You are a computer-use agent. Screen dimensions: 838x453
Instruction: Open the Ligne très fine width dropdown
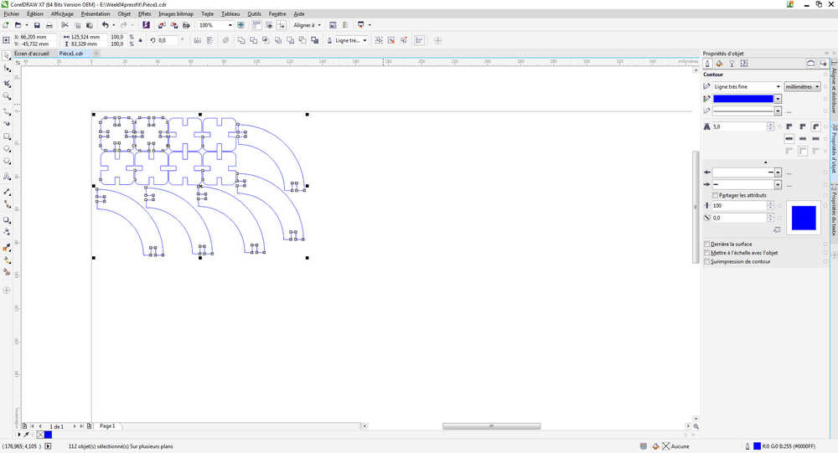click(x=747, y=86)
